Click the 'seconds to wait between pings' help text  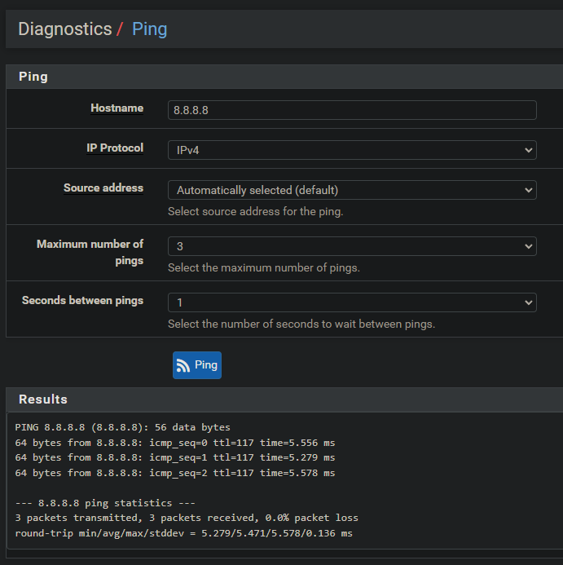pyautogui.click(x=301, y=324)
